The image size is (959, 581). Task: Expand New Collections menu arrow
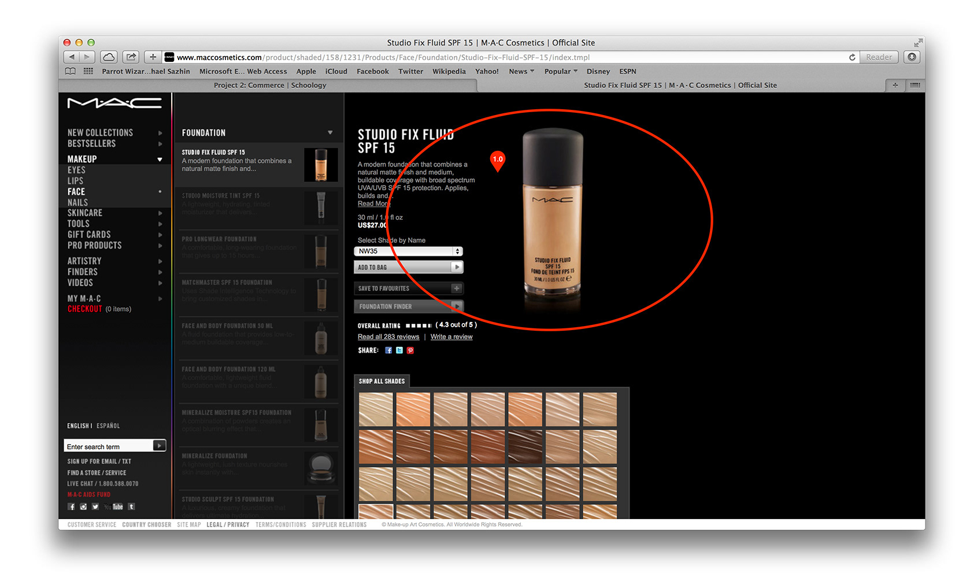160,133
